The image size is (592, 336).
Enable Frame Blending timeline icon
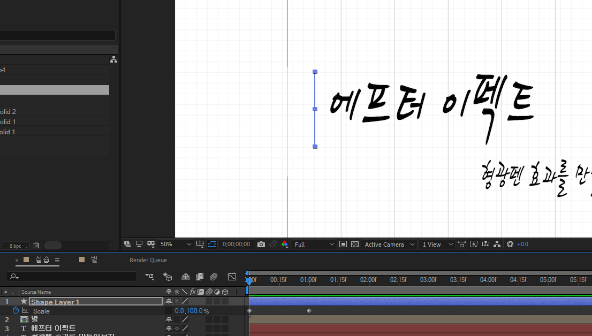[199, 277]
